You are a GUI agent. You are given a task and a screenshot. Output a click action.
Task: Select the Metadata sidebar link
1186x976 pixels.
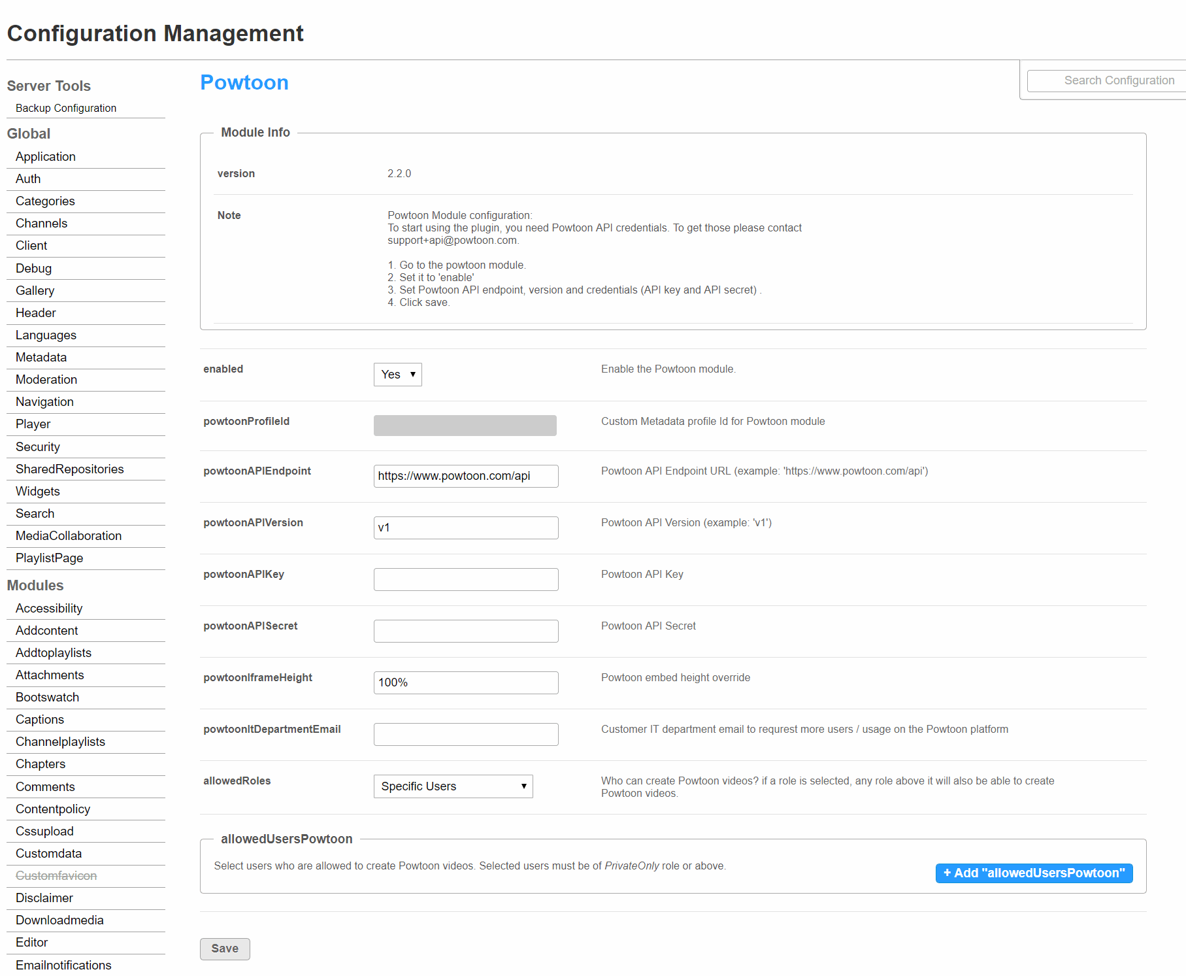click(41, 358)
